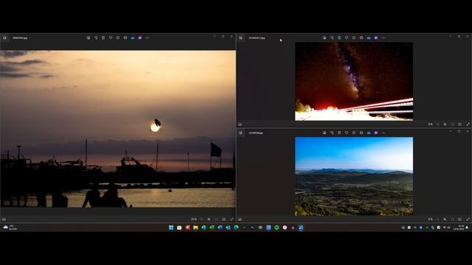Delete the sunset harbor photo via trash icon
The width and height of the screenshot is (472, 265).
[x=103, y=38]
